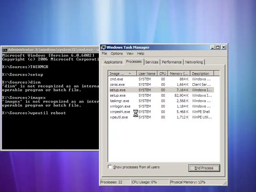The image size is (256, 192).
Task: Select the winpeshl.exe process row
Action: tap(161, 112)
